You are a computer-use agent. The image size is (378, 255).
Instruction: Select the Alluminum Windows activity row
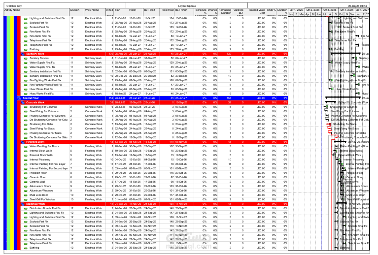[x=154, y=191]
